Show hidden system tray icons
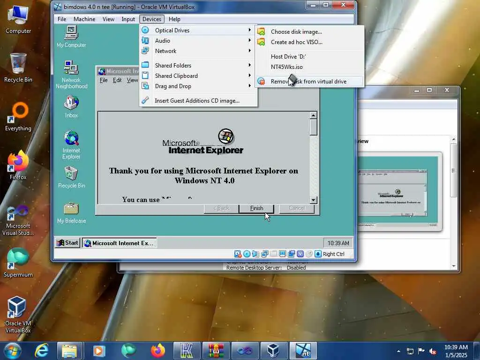Viewport: 480px width, 360px height. pos(398,351)
